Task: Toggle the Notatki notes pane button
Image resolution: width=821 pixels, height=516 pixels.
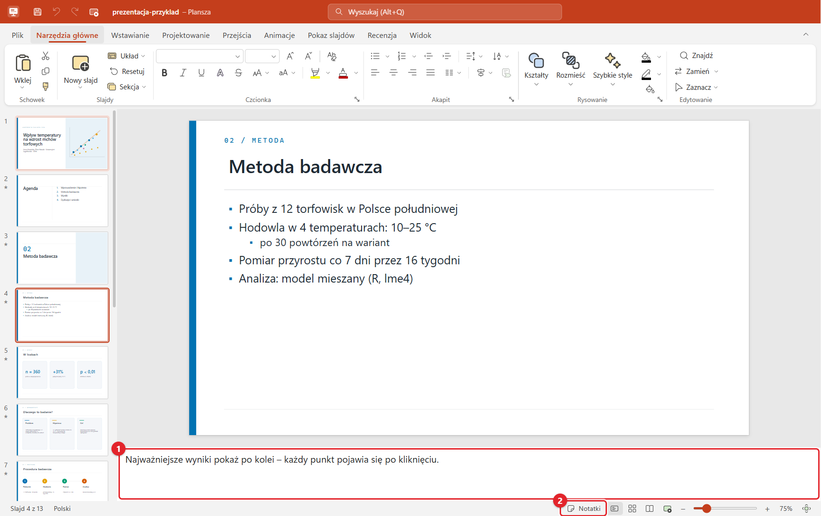Action: pos(584,509)
